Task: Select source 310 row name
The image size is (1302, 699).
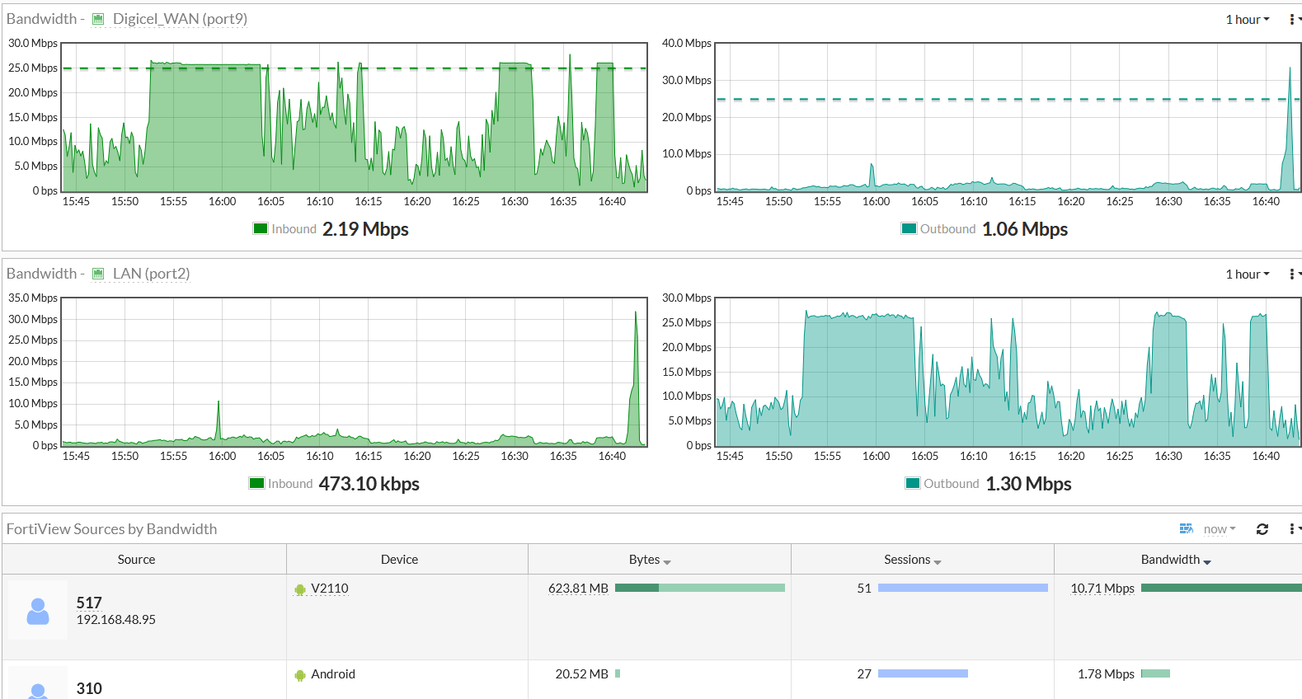Action: point(89,688)
